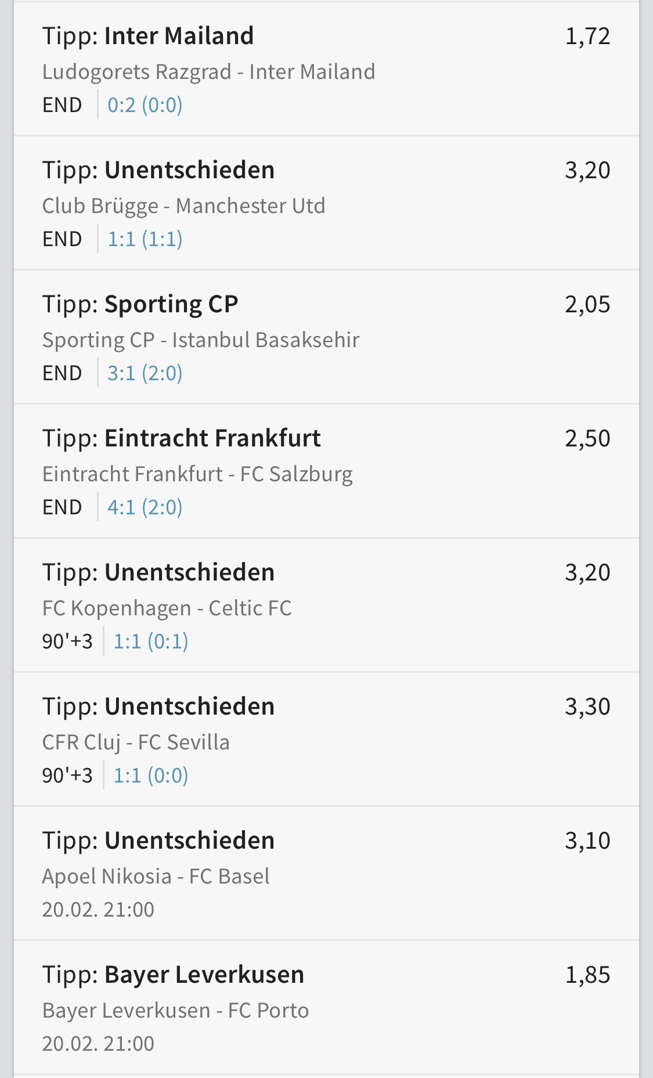Open the FC Kopenhagen - Celtic FC match

pyautogui.click(x=167, y=608)
